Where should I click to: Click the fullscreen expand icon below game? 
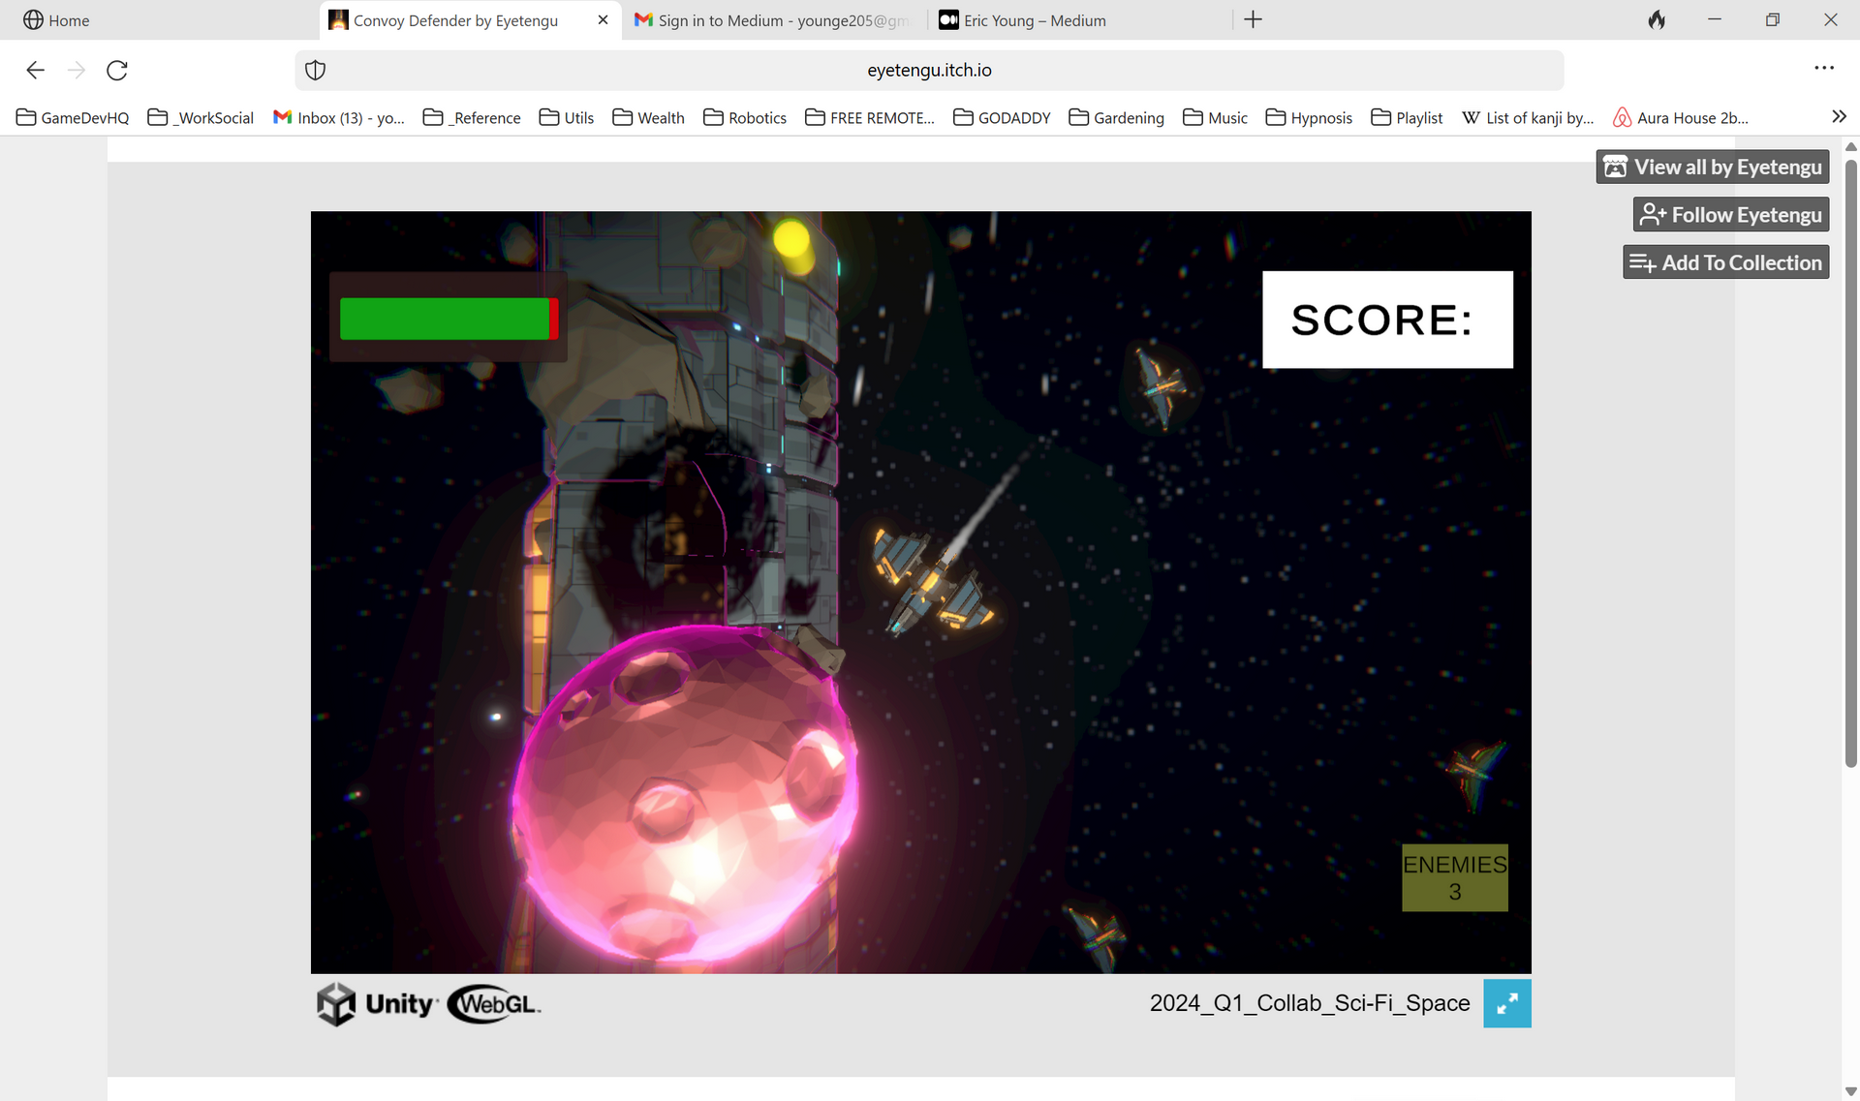point(1506,1003)
